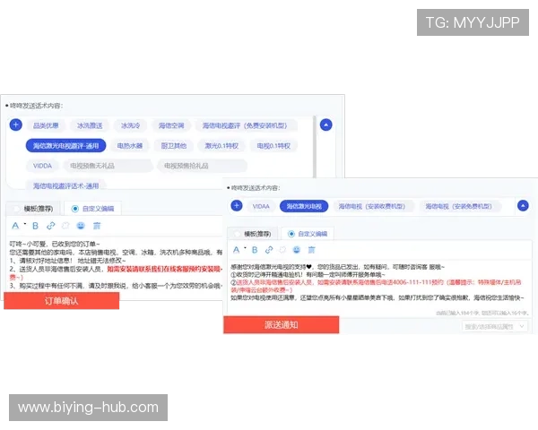Choose the 电视0.1特权 tag

tap(273, 146)
